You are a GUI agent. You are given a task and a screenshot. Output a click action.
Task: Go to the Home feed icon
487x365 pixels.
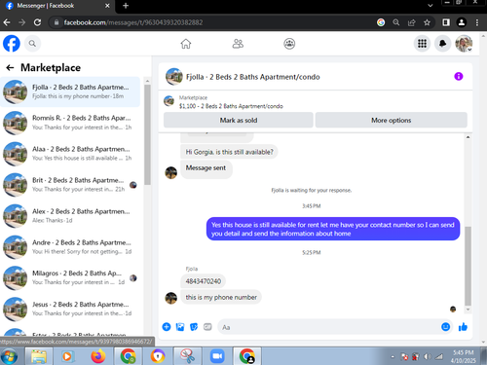point(186,44)
